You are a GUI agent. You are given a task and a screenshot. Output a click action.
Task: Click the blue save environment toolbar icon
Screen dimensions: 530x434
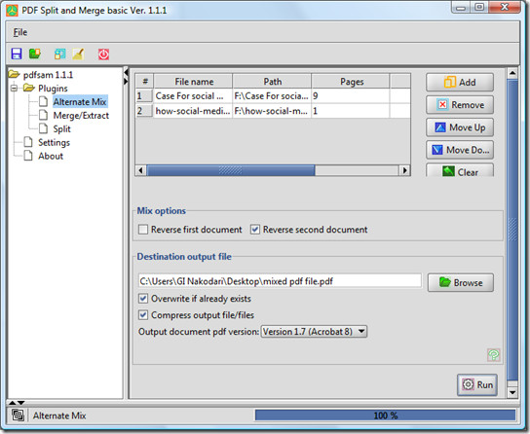(x=17, y=54)
